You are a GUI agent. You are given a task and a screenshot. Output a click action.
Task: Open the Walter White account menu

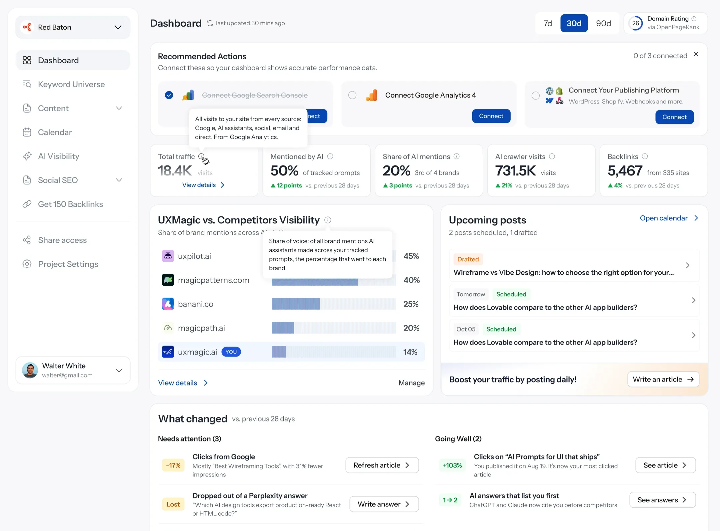(x=73, y=370)
